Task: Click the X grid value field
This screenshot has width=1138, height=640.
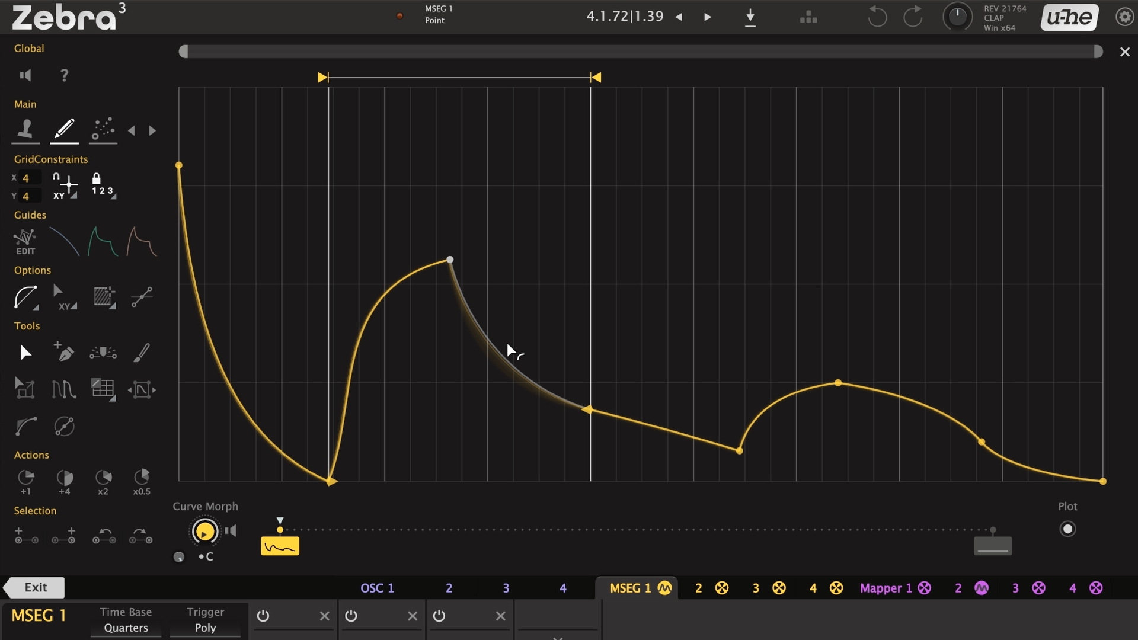Action: [30, 178]
